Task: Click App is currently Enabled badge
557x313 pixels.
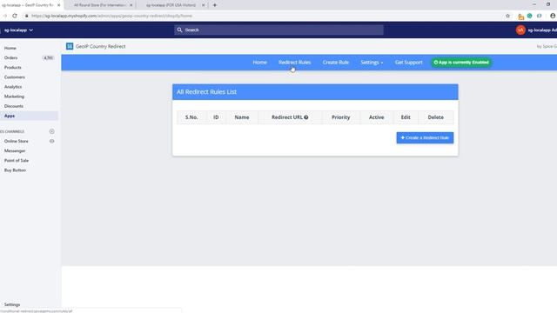Action: [461, 63]
